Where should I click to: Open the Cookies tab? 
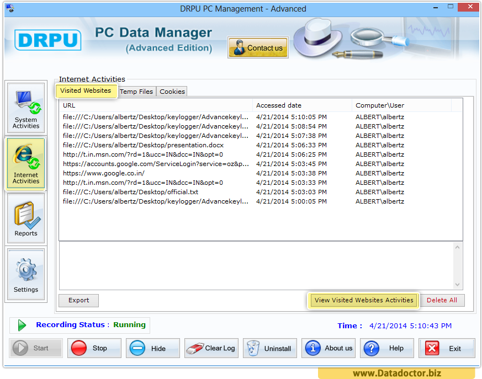point(172,92)
